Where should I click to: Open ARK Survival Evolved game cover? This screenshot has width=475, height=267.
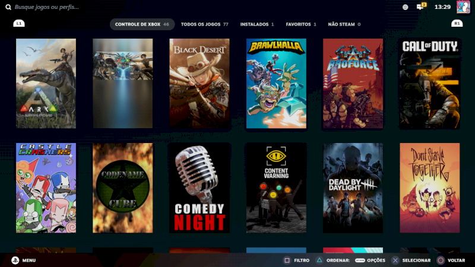tap(46, 83)
